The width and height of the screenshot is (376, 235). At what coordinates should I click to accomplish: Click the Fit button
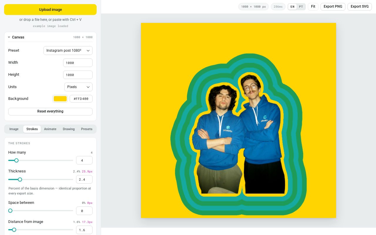click(313, 7)
